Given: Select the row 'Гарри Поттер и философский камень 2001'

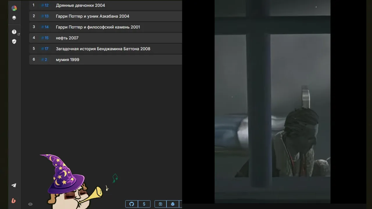Looking at the screenshot, I should (x=105, y=27).
